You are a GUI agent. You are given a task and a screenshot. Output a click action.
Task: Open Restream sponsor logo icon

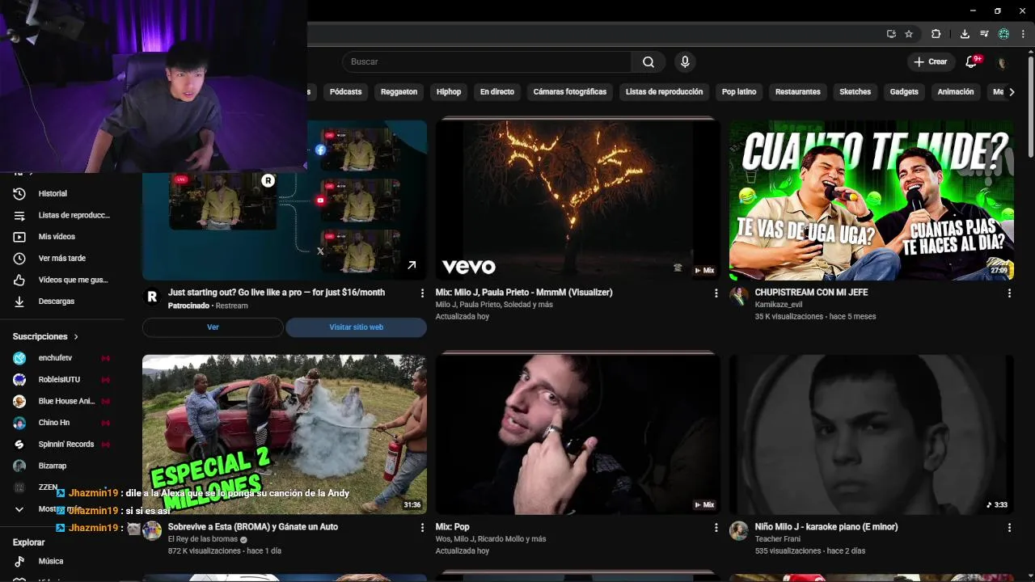point(151,297)
